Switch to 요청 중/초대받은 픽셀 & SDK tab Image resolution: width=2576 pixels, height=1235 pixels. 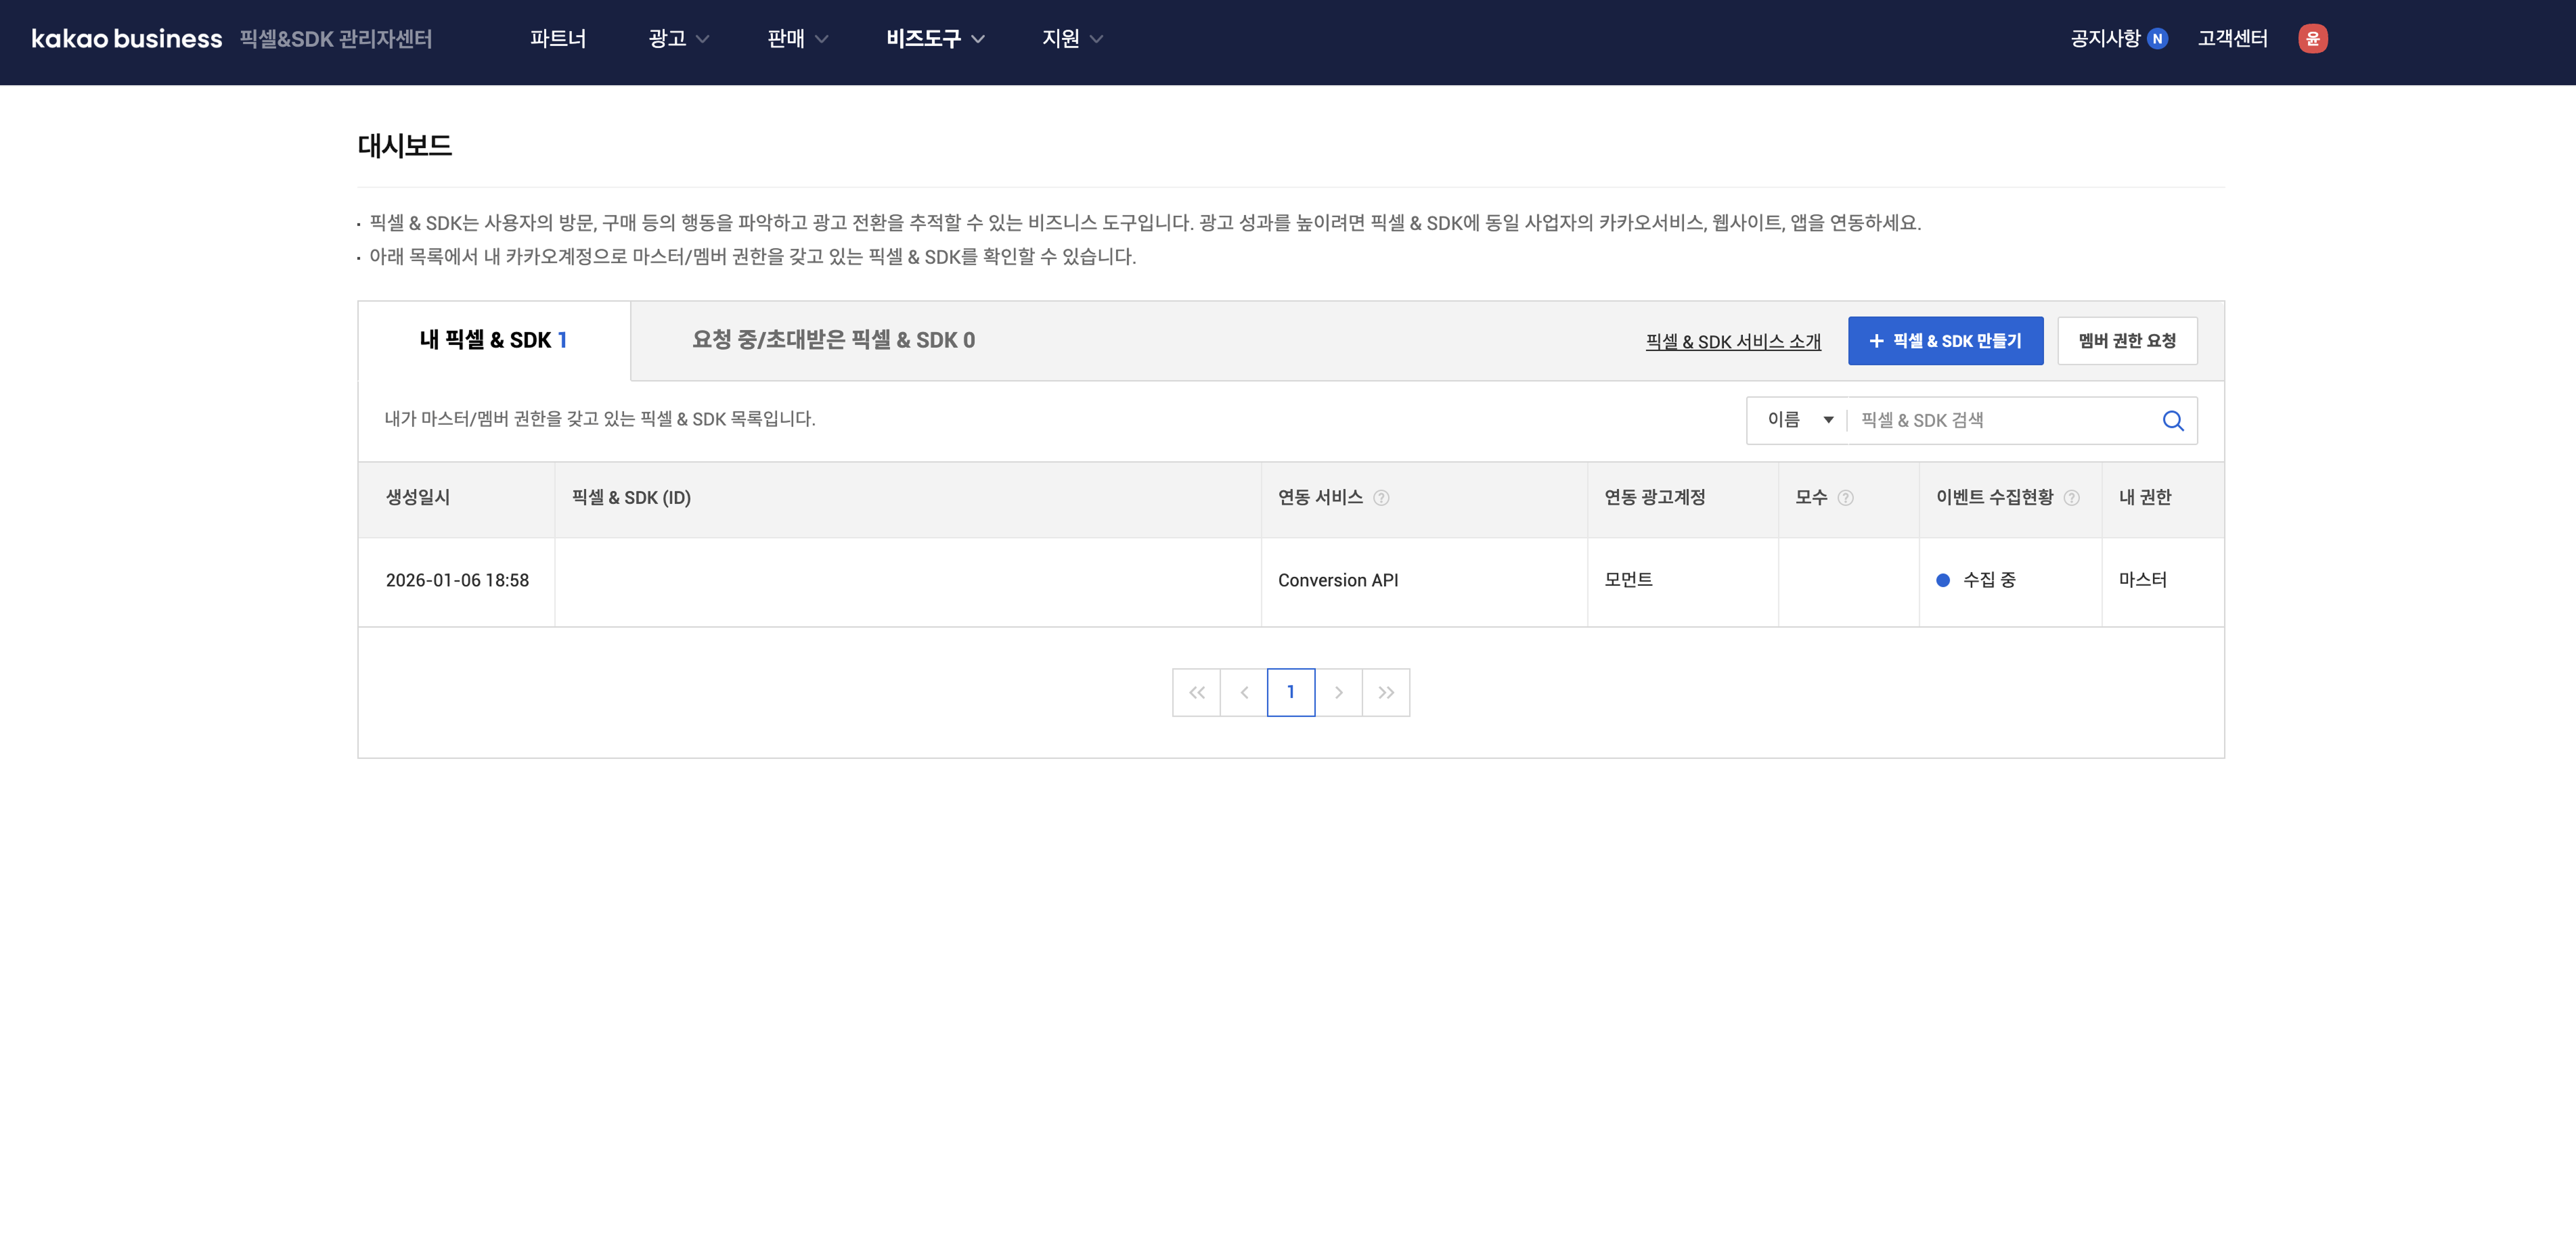coord(833,341)
